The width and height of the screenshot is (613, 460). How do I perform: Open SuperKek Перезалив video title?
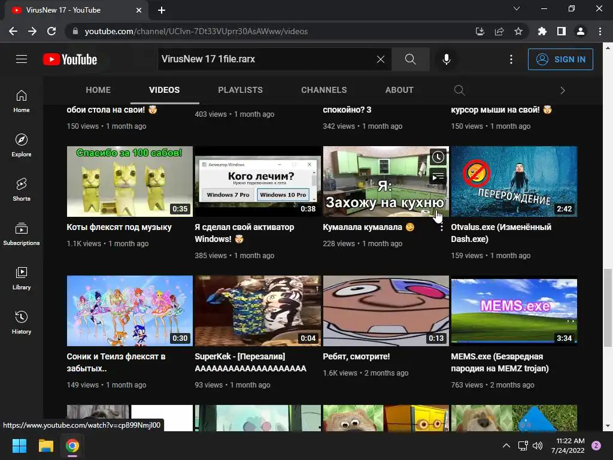(x=251, y=362)
